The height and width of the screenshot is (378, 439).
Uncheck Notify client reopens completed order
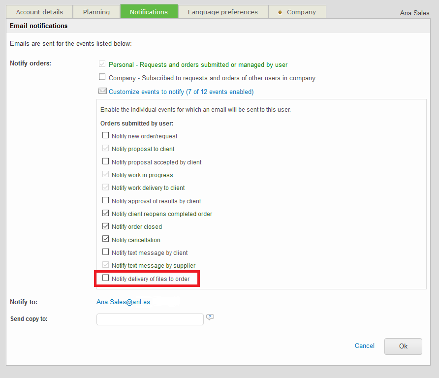click(105, 214)
